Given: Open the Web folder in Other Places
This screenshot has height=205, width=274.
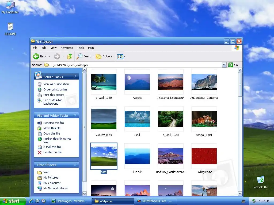Looking at the screenshot, I should pyautogui.click(x=46, y=172).
